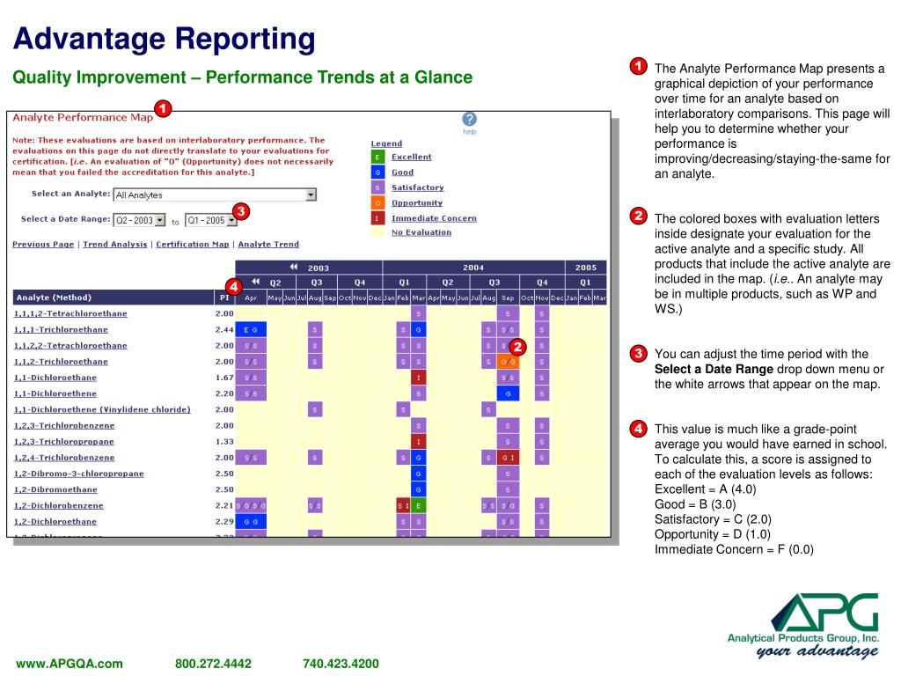Click the Analyte (Method) column header
This screenshot has height=676, width=901.
tap(114, 298)
